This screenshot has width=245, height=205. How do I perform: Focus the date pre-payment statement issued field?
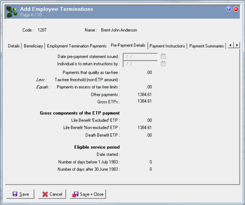(x=140, y=56)
